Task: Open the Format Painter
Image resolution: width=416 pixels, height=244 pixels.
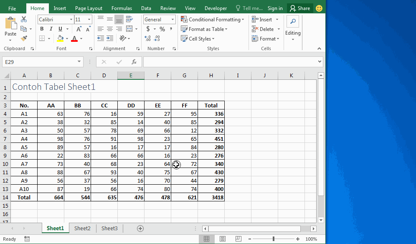Action: coord(24,38)
